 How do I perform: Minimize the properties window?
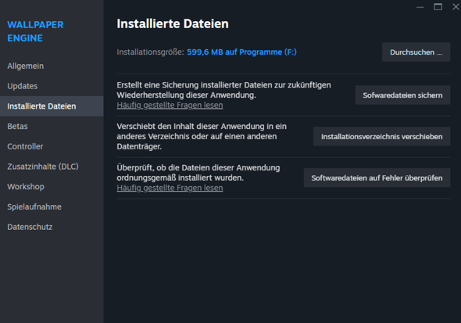[420, 7]
